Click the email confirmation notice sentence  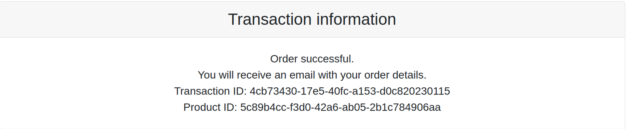pos(312,75)
